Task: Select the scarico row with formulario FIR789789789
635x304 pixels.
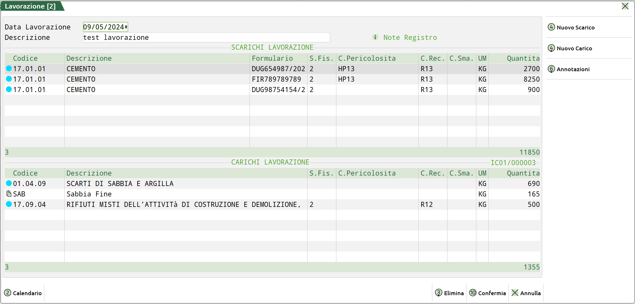Action: tap(276, 79)
